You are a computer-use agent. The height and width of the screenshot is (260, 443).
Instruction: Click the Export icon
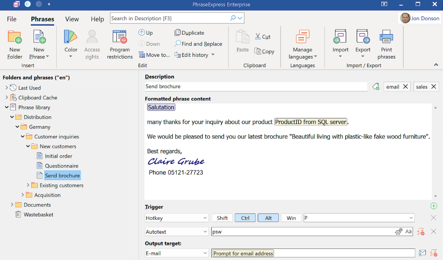[363, 37]
